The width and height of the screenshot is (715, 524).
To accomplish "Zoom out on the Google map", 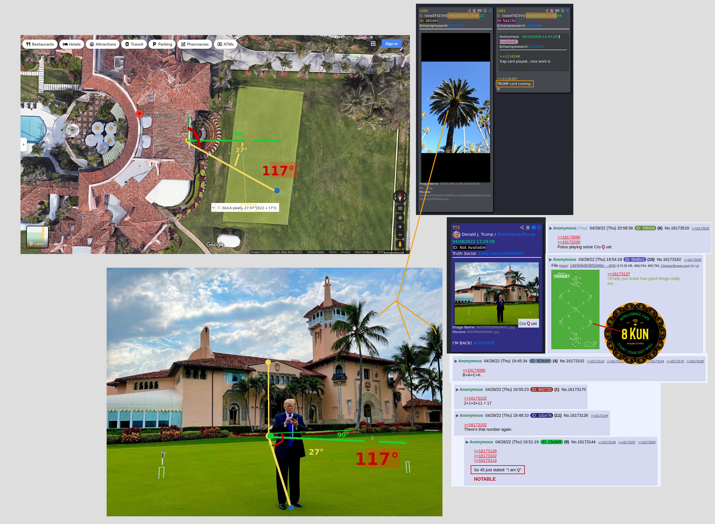I will pyautogui.click(x=400, y=235).
